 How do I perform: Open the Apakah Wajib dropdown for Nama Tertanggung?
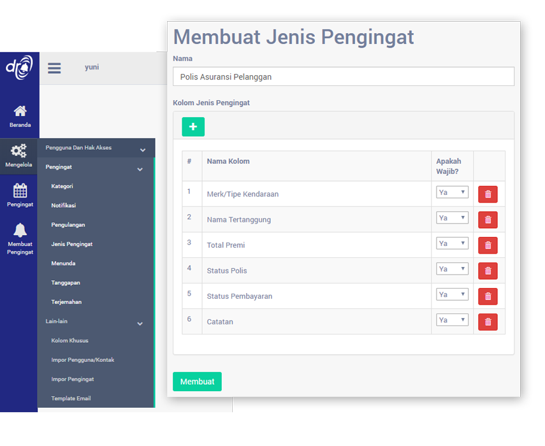click(x=452, y=218)
